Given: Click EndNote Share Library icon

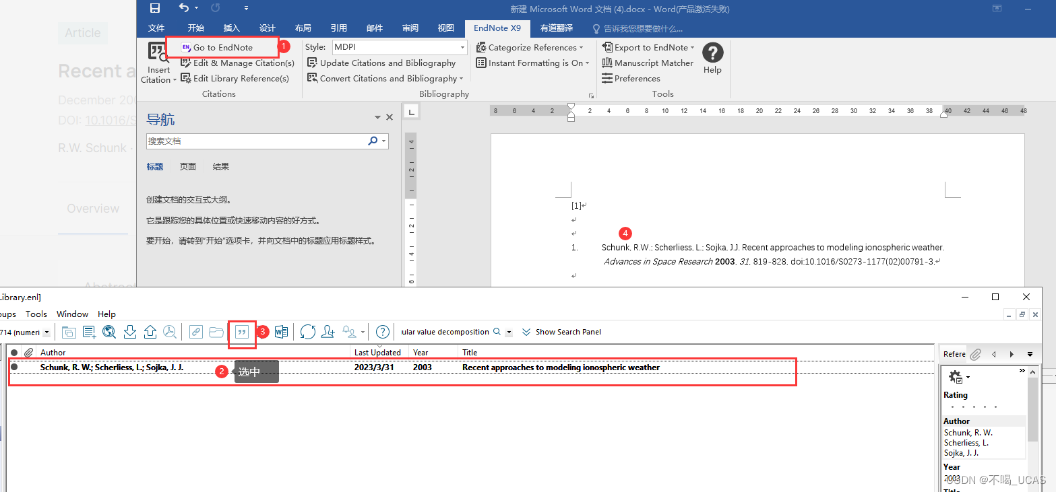Looking at the screenshot, I should click(x=328, y=332).
